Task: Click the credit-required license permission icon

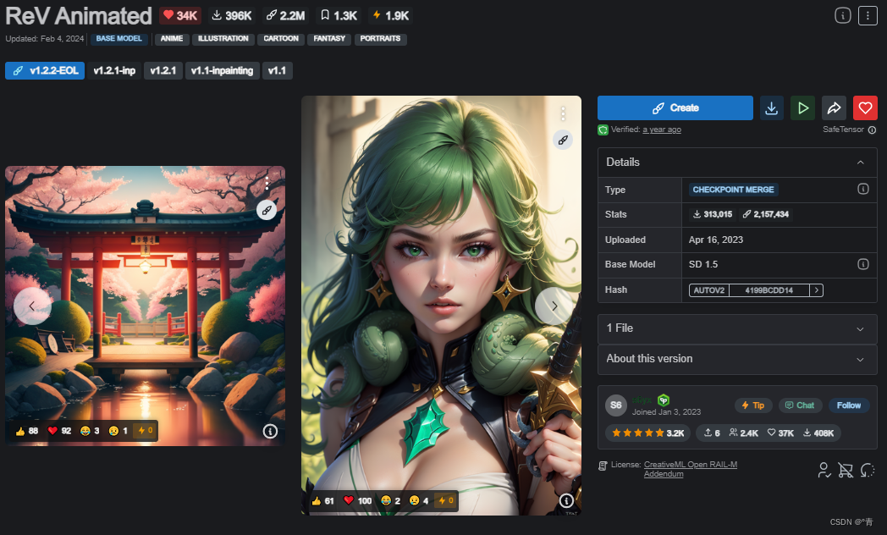Action: click(824, 470)
